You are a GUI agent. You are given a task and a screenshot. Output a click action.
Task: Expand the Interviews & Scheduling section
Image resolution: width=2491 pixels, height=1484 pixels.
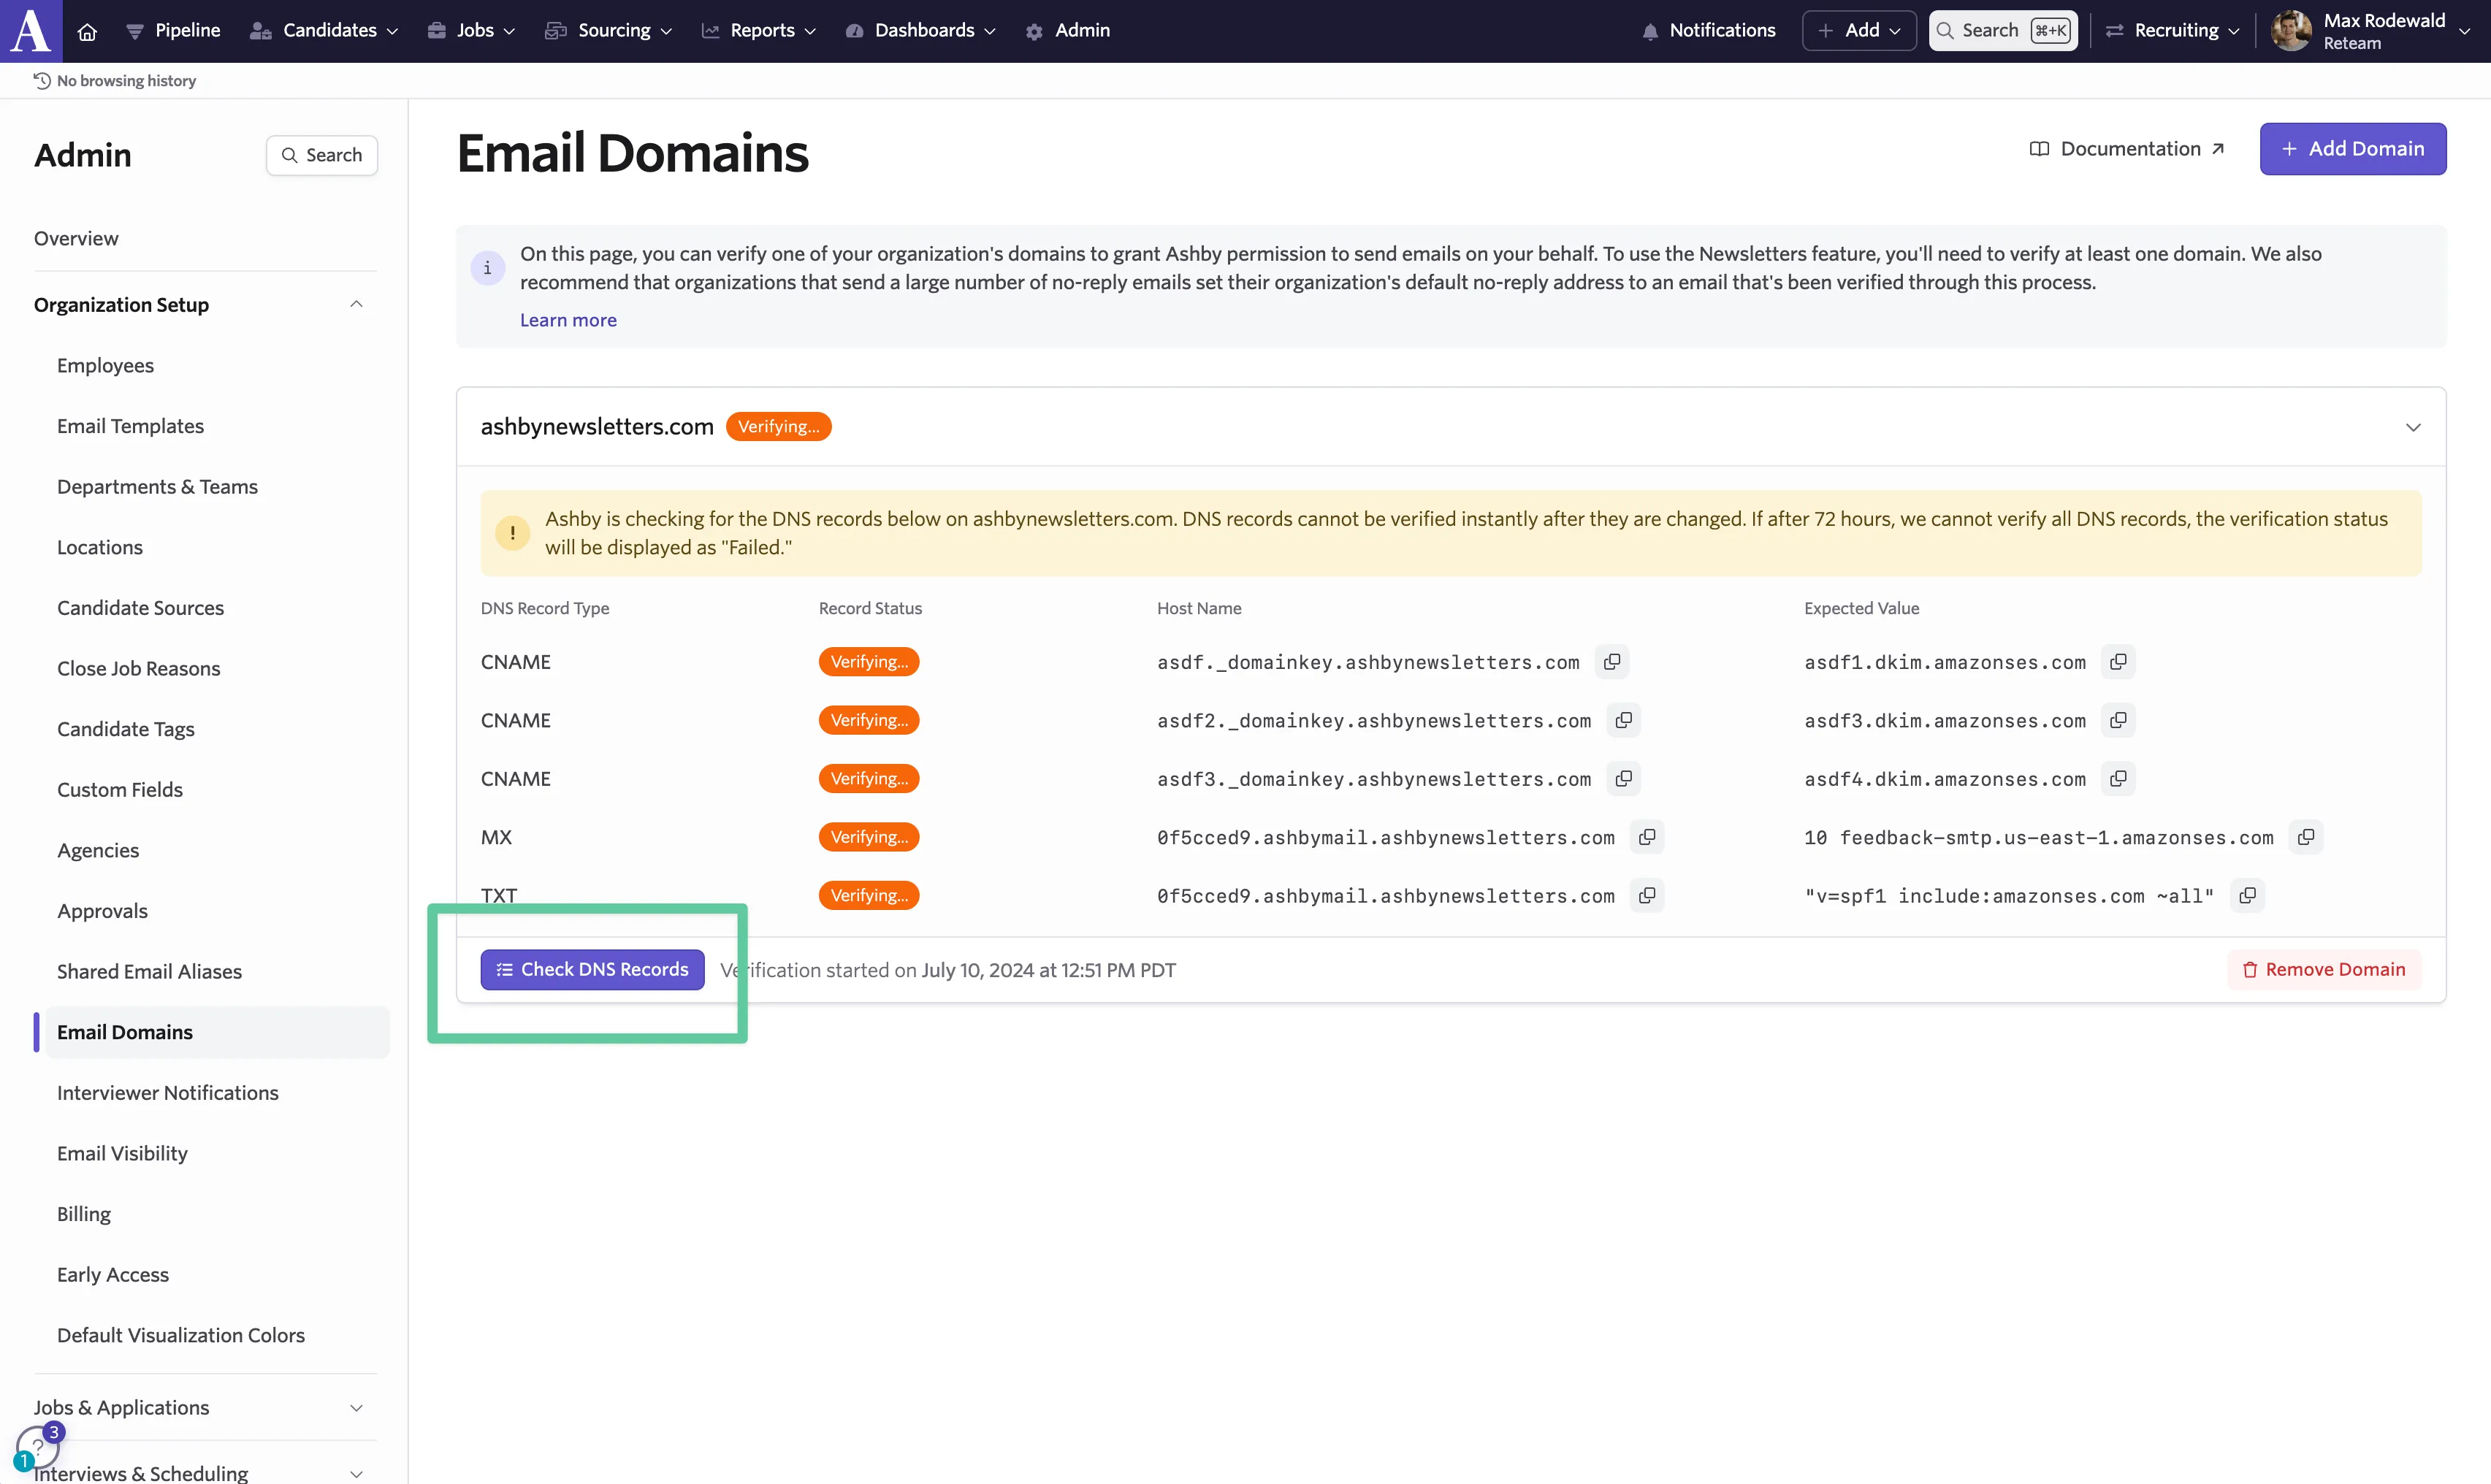[x=356, y=1474]
